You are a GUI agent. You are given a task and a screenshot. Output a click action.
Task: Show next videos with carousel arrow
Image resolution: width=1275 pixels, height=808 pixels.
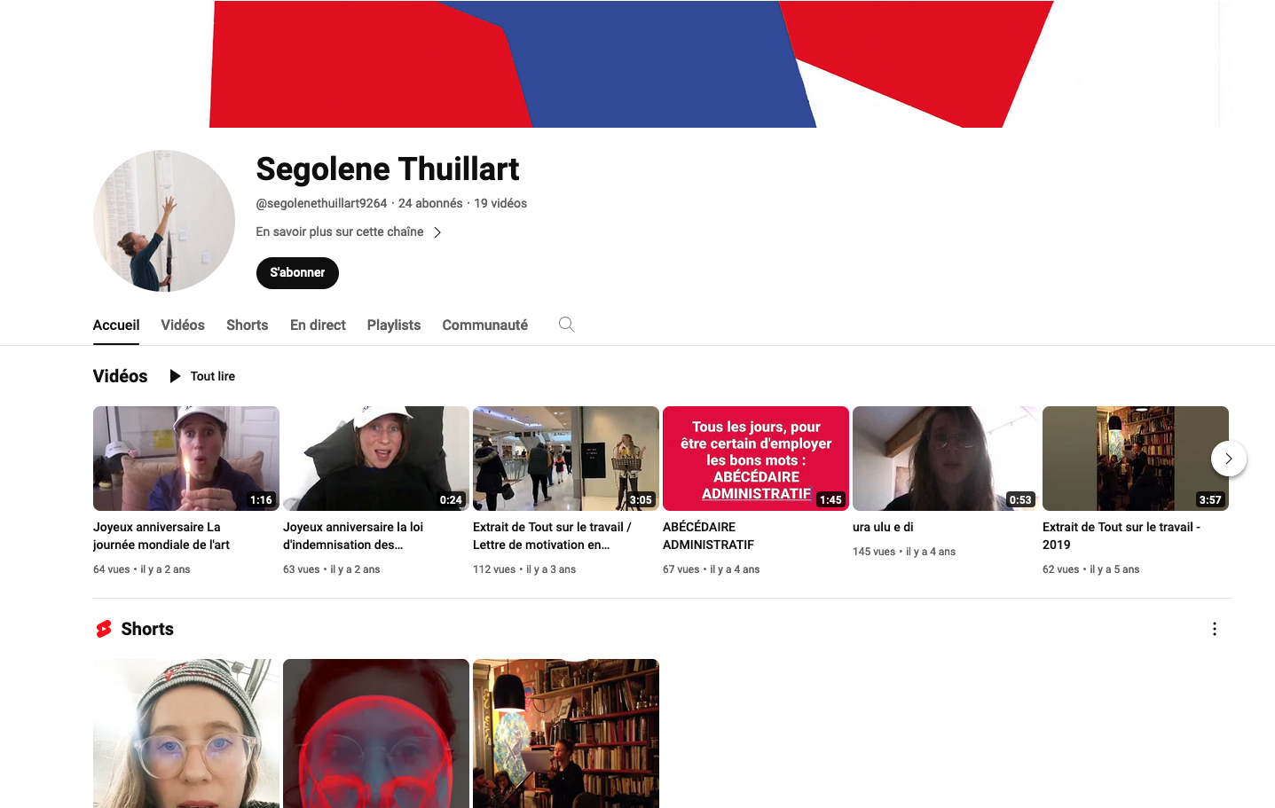tap(1228, 459)
